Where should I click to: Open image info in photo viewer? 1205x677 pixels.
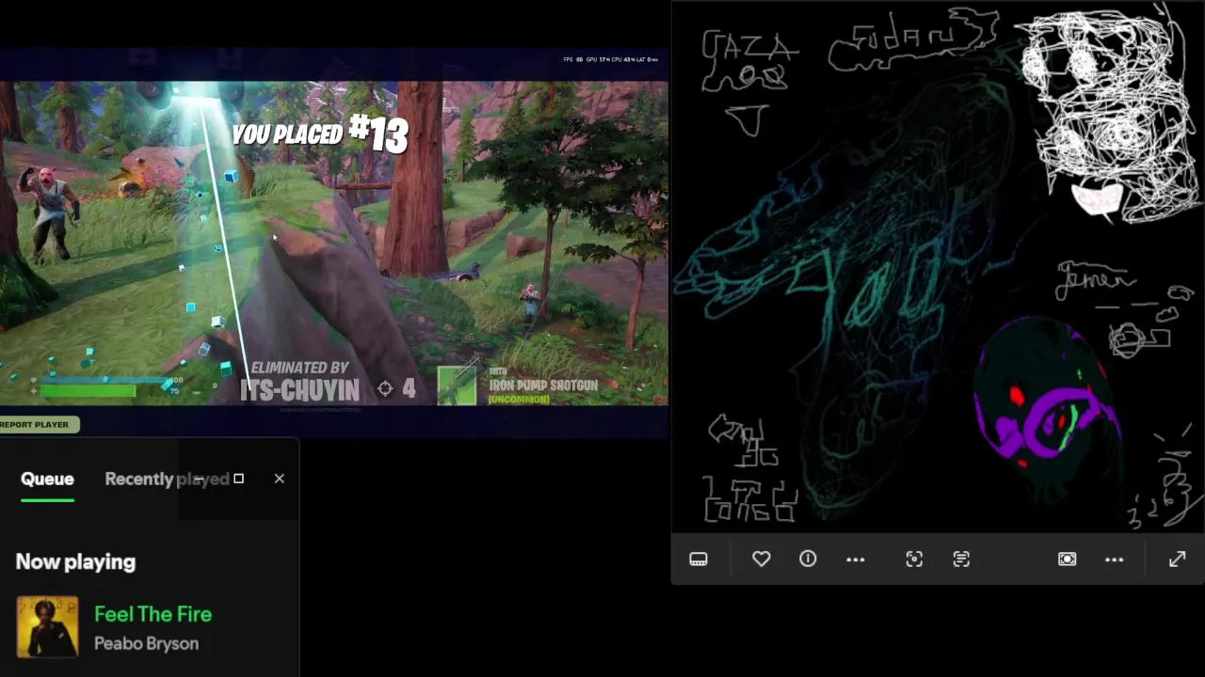(808, 559)
